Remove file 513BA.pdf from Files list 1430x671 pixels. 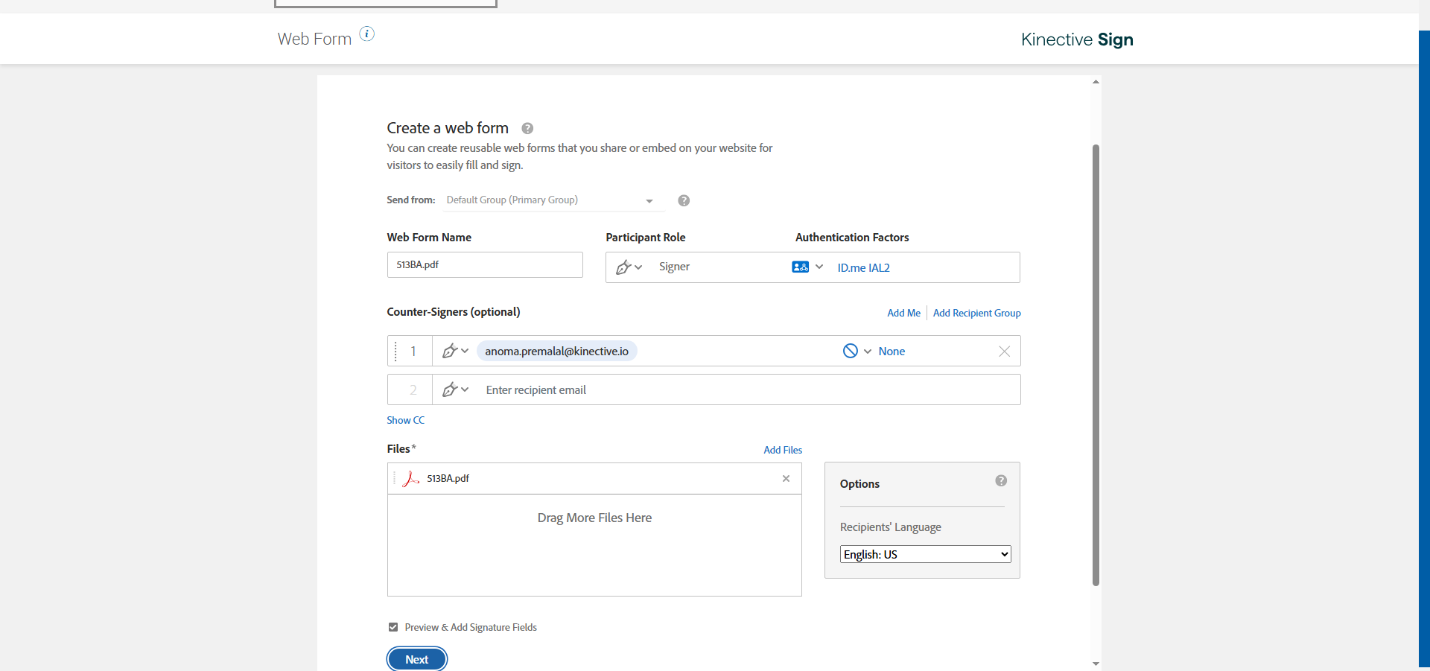point(786,478)
